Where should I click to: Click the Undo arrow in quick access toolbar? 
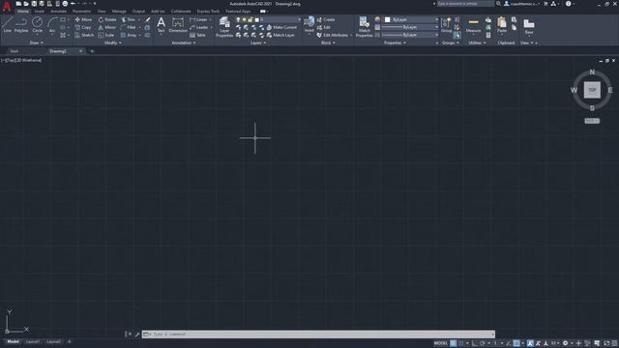coord(74,4)
